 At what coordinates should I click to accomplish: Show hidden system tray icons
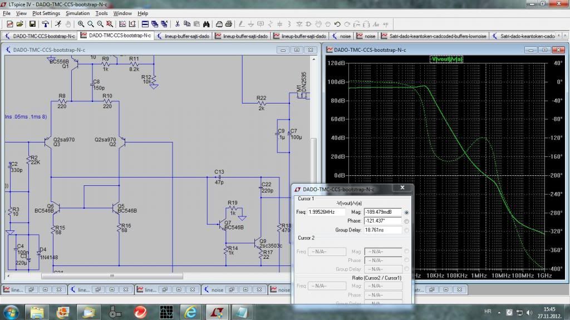pyautogui.click(x=499, y=312)
